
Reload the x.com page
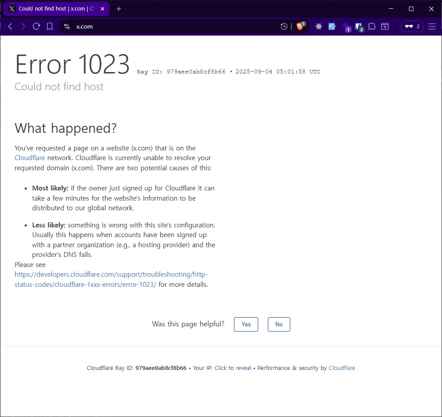pyautogui.click(x=37, y=26)
